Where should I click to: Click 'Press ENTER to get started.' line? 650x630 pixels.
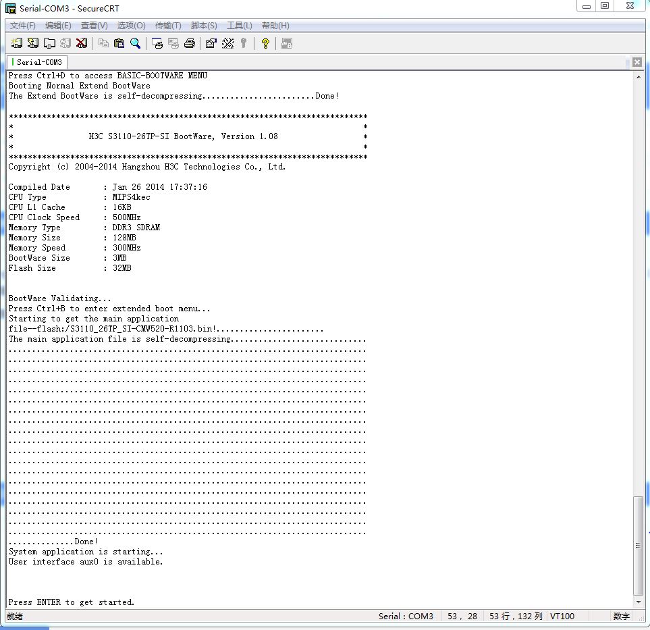[72, 602]
